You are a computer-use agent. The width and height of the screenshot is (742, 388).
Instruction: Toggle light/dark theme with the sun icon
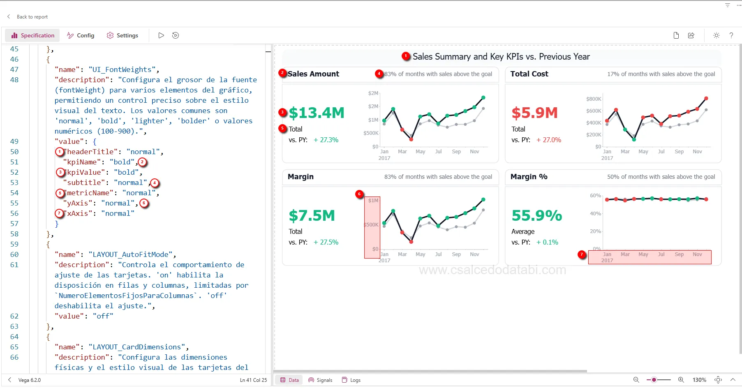tap(716, 35)
